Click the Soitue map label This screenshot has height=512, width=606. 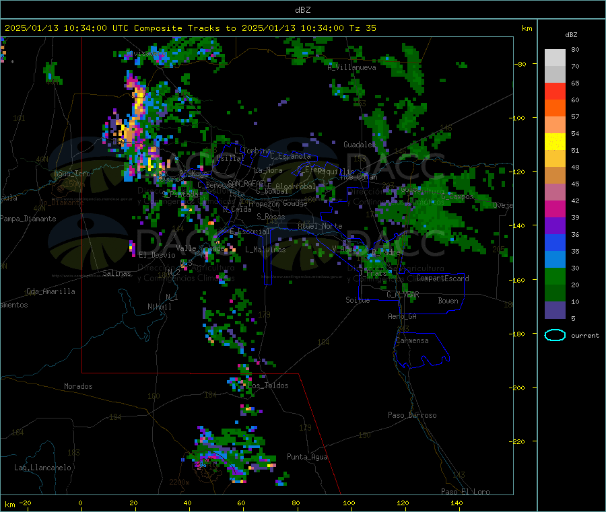358,300
